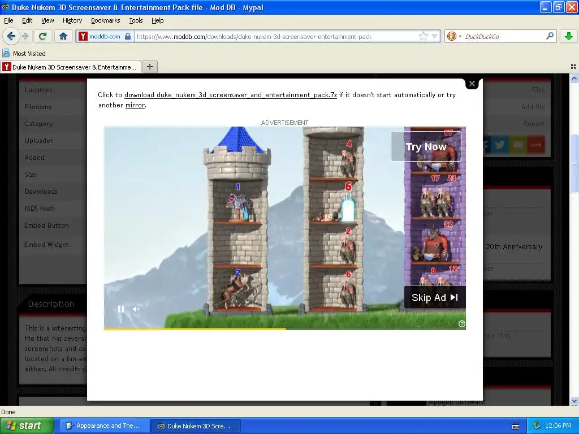579x434 pixels.
Task: Click the system tray icon beside the clock
Action: coord(537,426)
